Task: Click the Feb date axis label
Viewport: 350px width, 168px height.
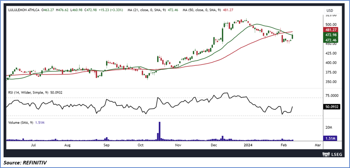Action: click(284, 146)
